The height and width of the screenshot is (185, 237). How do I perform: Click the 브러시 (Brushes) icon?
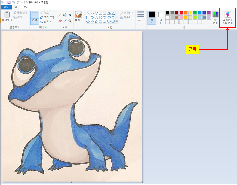tap(79, 15)
